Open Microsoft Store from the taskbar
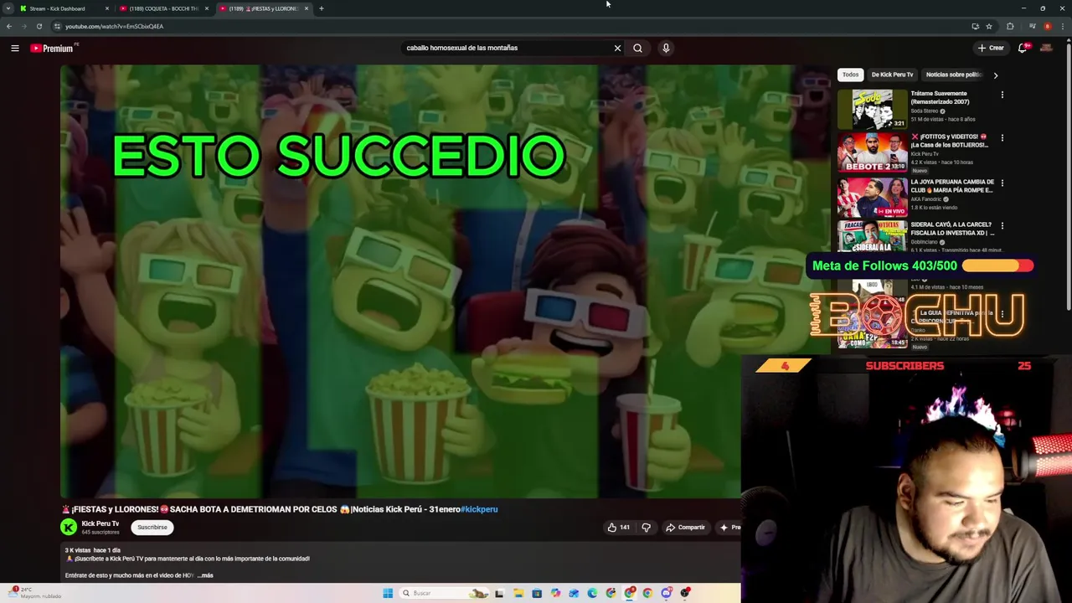This screenshot has height=603, width=1072. (537, 593)
